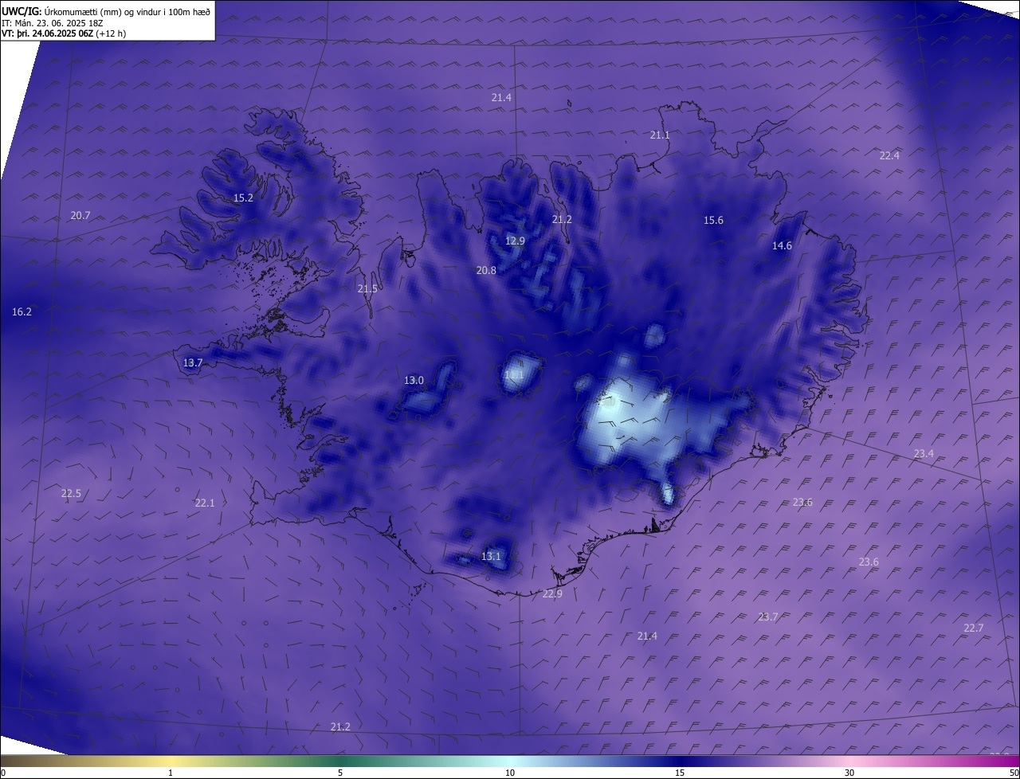Image resolution: width=1020 pixels, height=779 pixels.
Task: Click the map value 23.7
Action: [x=767, y=617]
